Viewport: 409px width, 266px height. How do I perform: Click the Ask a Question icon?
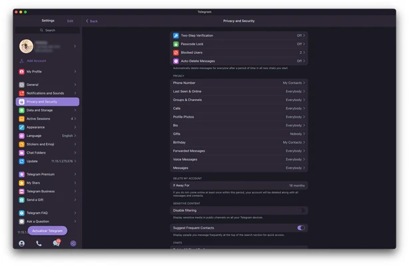(22, 221)
